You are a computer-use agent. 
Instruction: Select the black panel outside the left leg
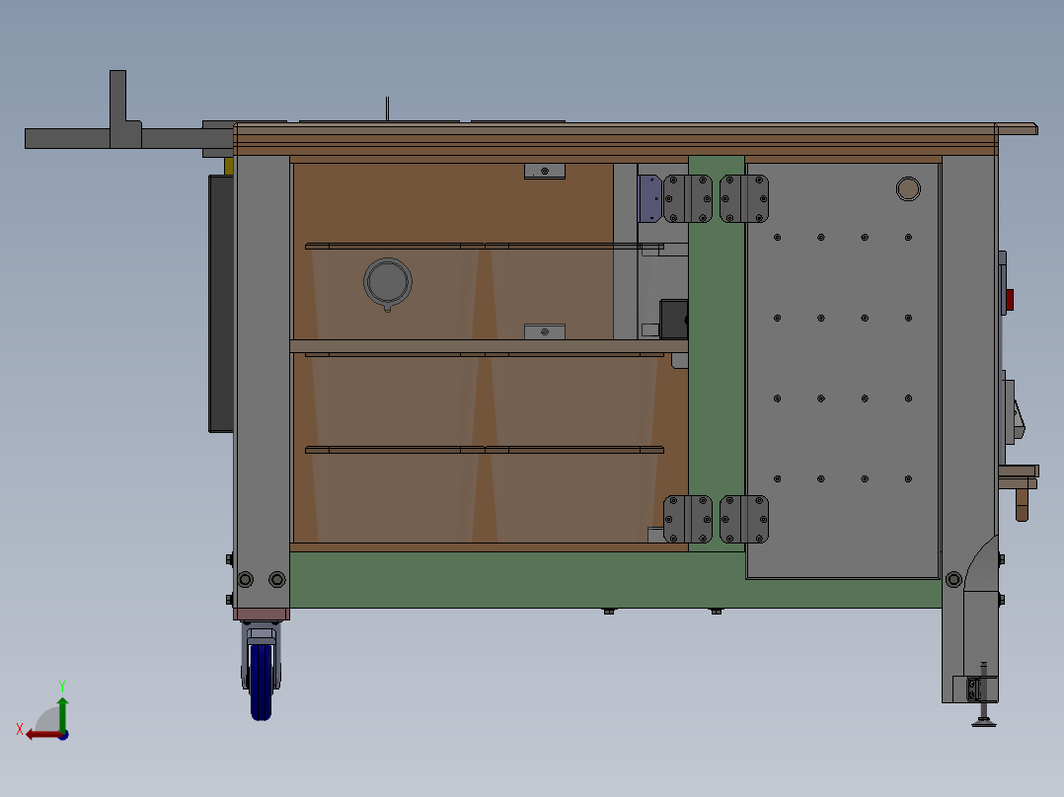(x=221, y=303)
